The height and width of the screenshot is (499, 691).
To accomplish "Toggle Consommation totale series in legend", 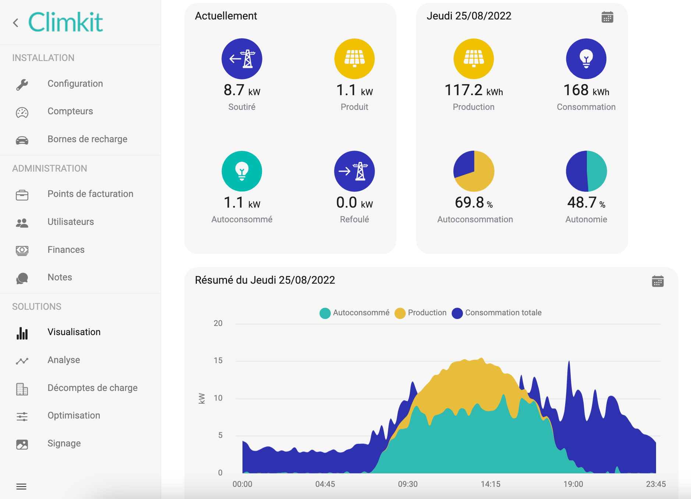I will pyautogui.click(x=496, y=313).
